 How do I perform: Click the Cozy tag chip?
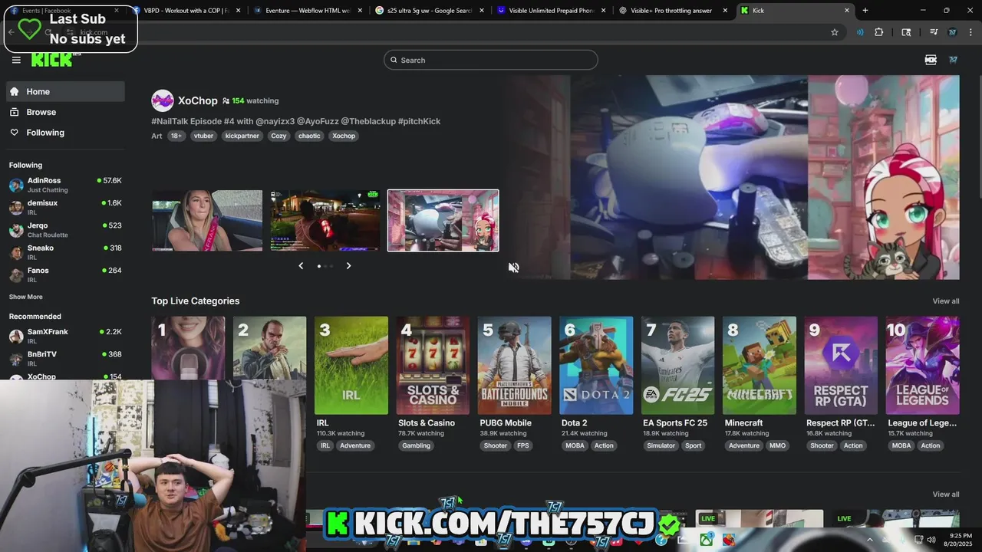pyautogui.click(x=278, y=136)
